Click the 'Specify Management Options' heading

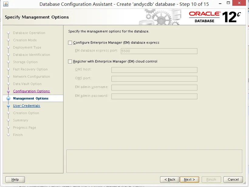point(37,17)
